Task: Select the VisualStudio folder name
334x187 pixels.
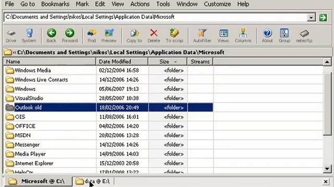Action: pyautogui.click(x=29, y=98)
